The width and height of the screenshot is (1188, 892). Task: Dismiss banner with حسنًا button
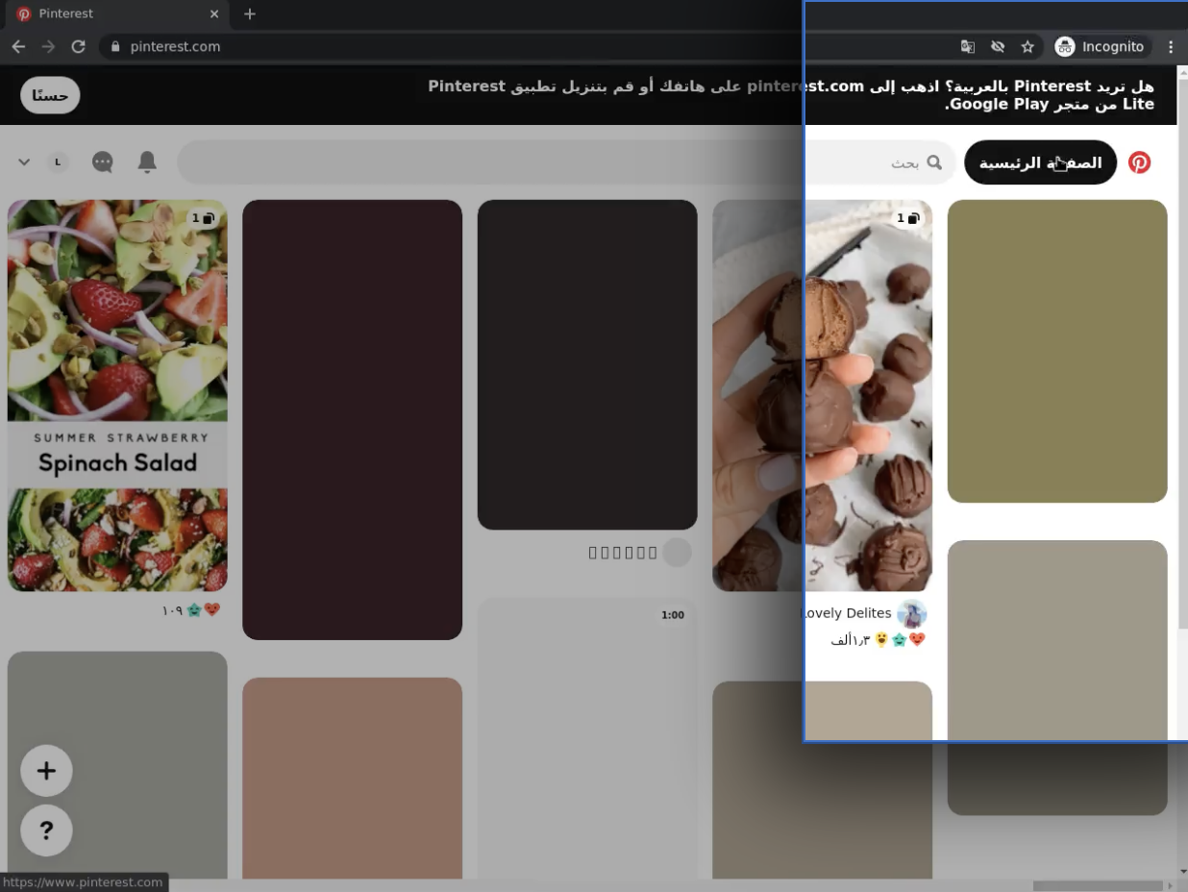pyautogui.click(x=50, y=95)
